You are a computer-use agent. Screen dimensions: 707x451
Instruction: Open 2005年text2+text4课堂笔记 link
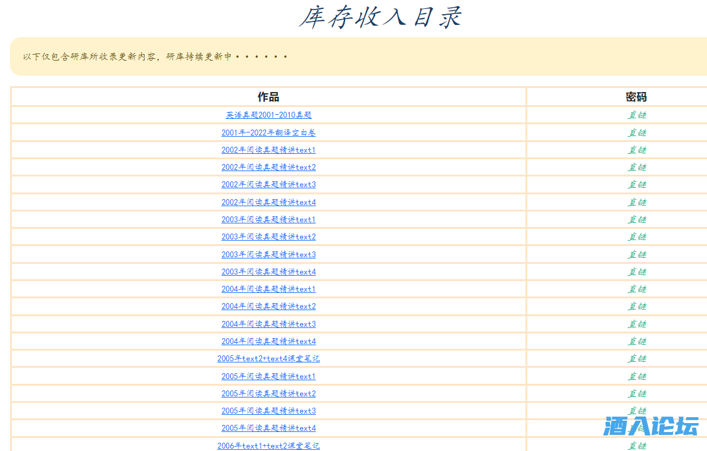(268, 359)
